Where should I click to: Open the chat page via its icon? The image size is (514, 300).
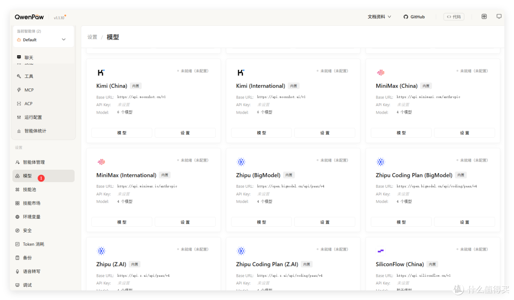[x=19, y=57]
